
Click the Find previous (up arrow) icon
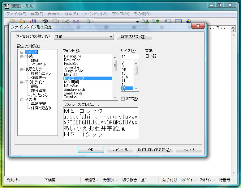(156, 21)
